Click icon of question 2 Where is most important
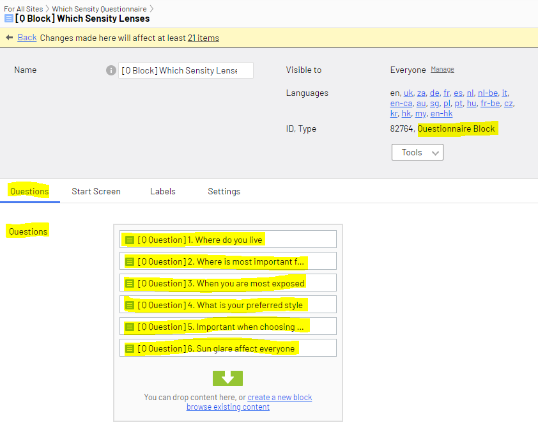This screenshot has width=538, height=443. point(130,262)
